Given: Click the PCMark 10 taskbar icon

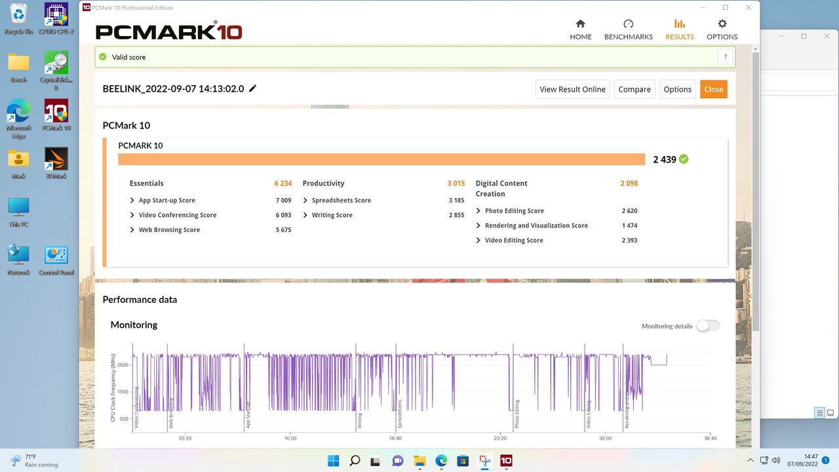Looking at the screenshot, I should click(x=506, y=460).
